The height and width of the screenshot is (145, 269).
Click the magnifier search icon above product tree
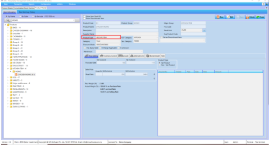8,20
